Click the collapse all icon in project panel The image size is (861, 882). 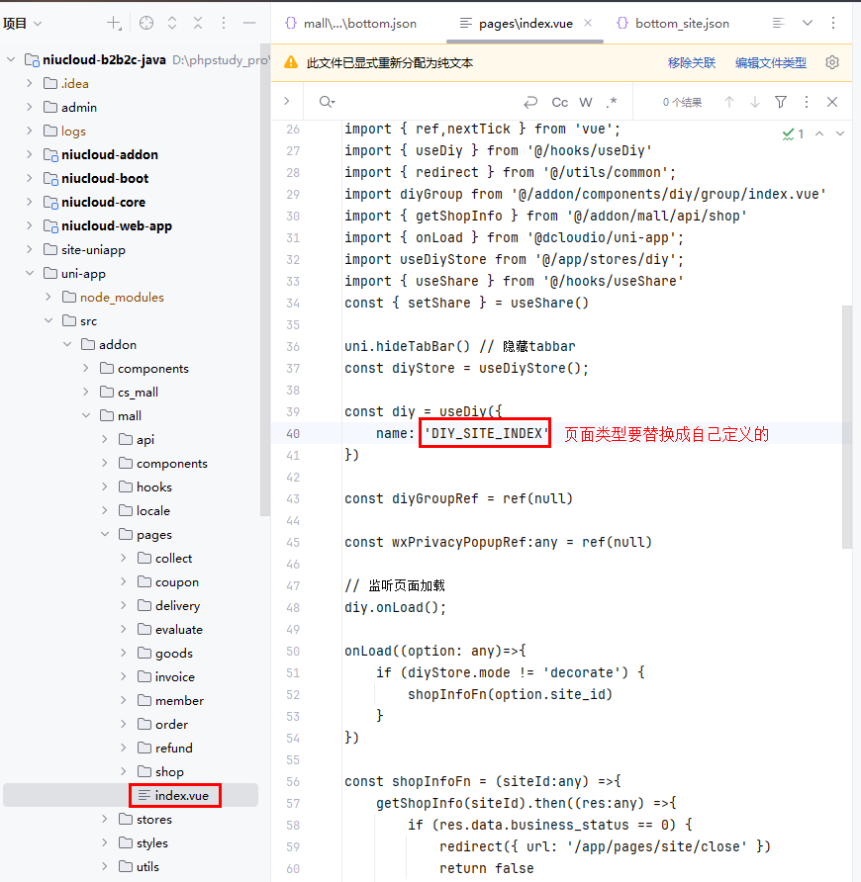(198, 23)
